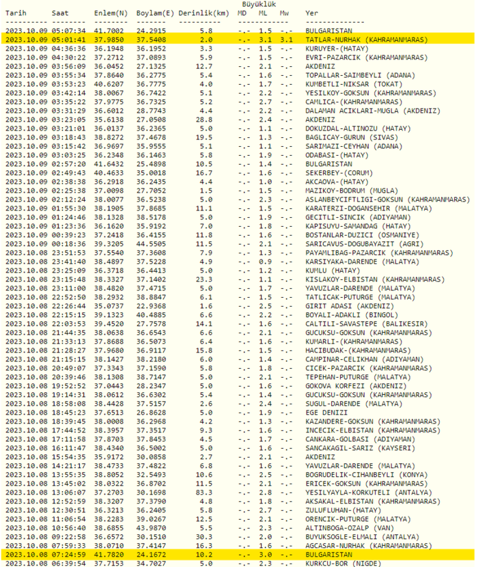478x567 pixels.
Task: Click CAMPINAR-CELIKHAN (ADIYAMAN) location
Action: (365, 359)
